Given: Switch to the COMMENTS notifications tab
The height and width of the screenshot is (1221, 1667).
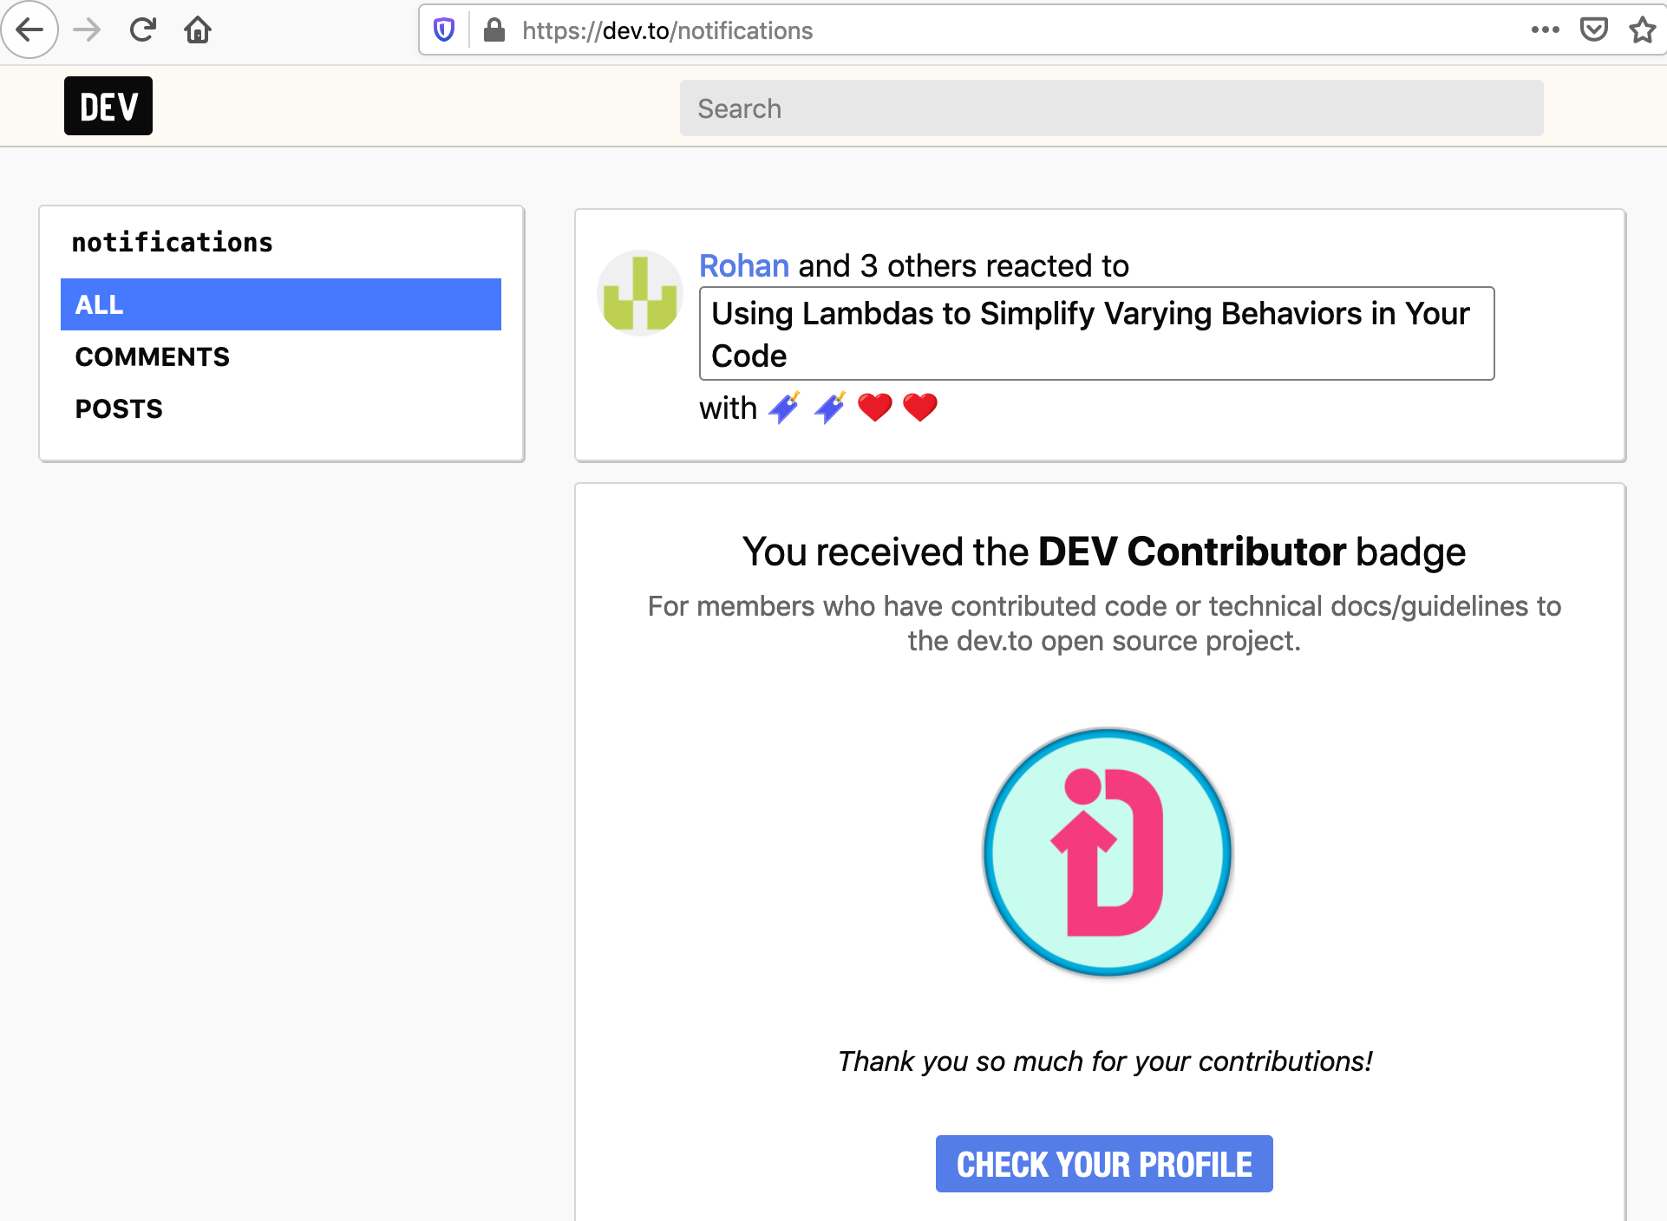Looking at the screenshot, I should pyautogui.click(x=152, y=356).
